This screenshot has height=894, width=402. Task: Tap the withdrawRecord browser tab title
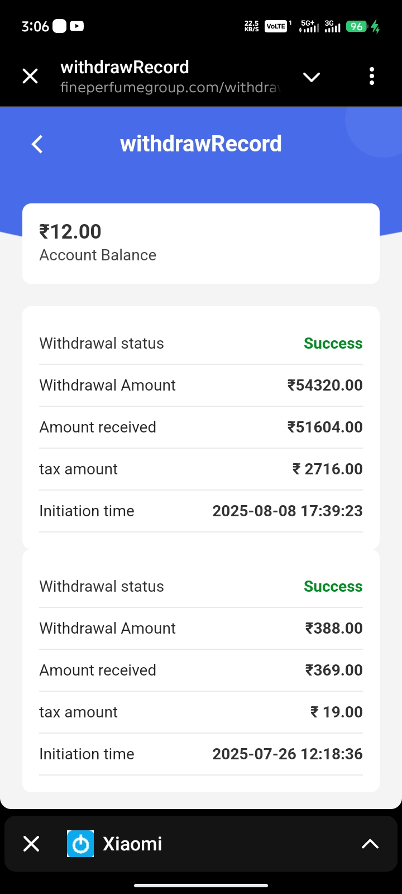click(x=125, y=67)
